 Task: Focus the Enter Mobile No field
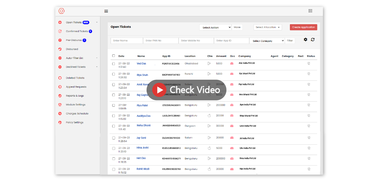click(x=196, y=41)
